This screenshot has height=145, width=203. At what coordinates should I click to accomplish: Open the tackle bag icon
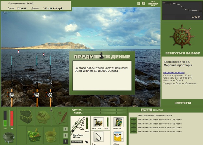coord(26,117)
